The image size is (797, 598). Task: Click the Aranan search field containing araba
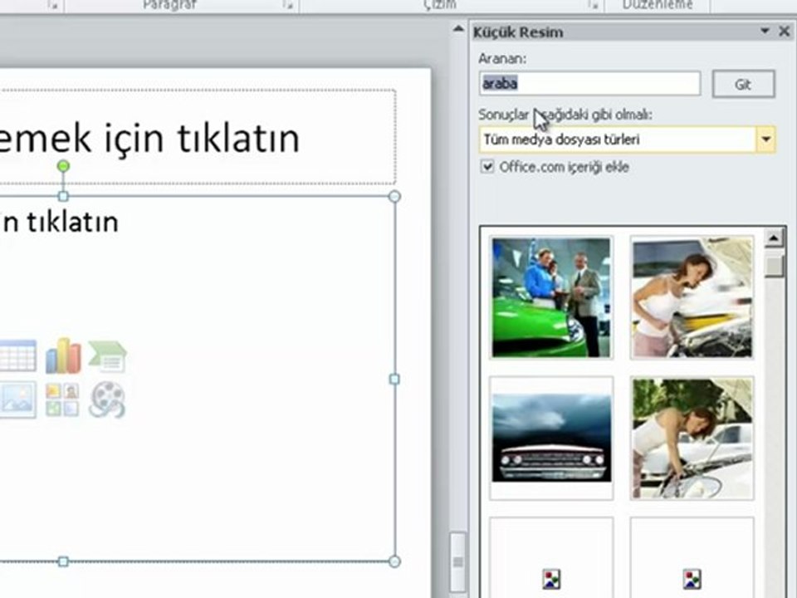[589, 83]
